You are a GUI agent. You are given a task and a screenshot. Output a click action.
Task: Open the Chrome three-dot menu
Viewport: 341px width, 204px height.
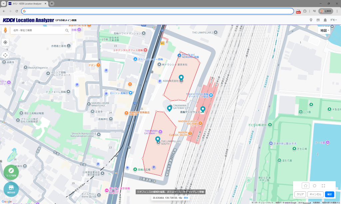point(337,11)
